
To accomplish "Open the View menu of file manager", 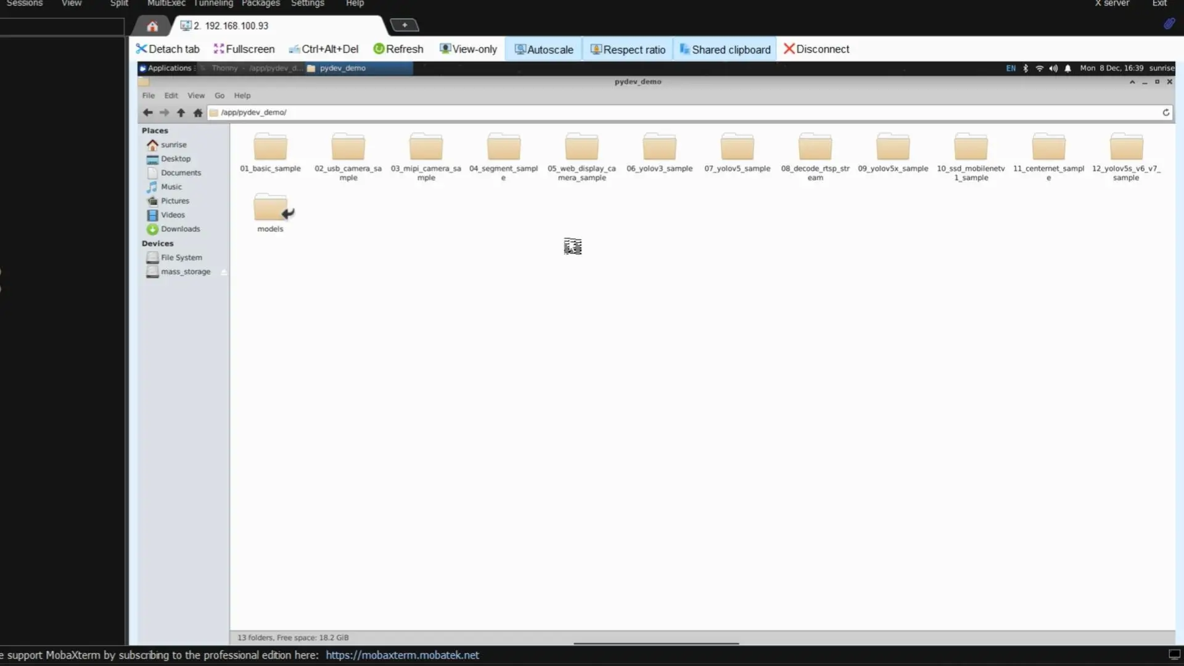I will click(x=195, y=96).
